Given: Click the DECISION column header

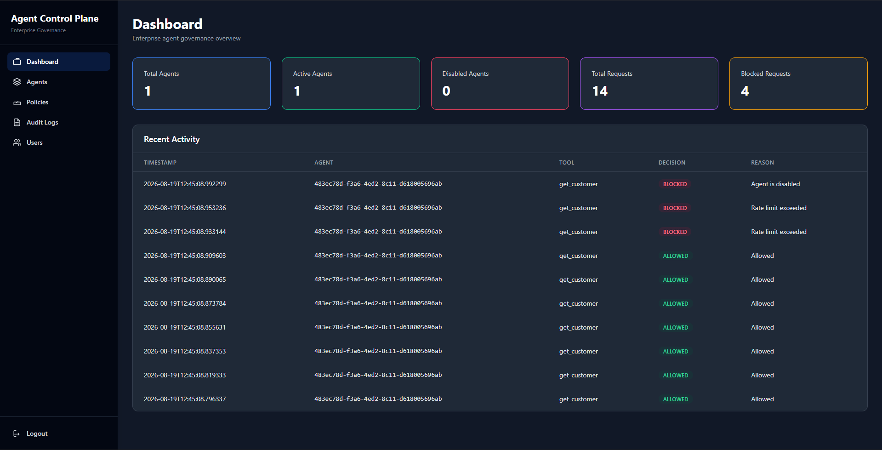Looking at the screenshot, I should coord(672,163).
